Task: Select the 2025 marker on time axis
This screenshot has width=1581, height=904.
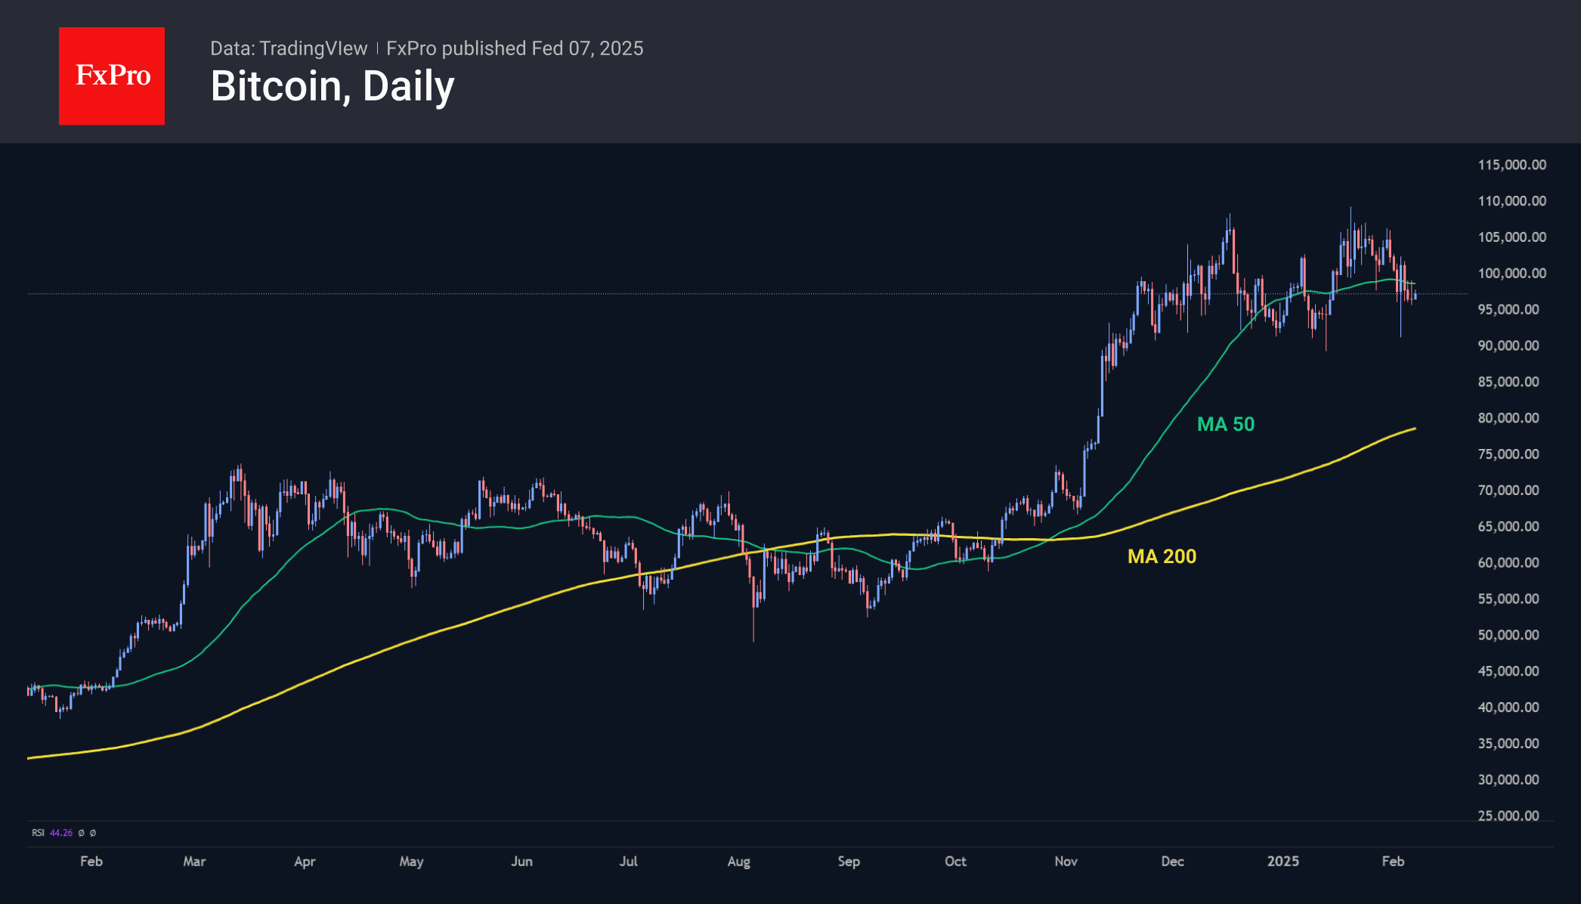Action: (x=1283, y=861)
